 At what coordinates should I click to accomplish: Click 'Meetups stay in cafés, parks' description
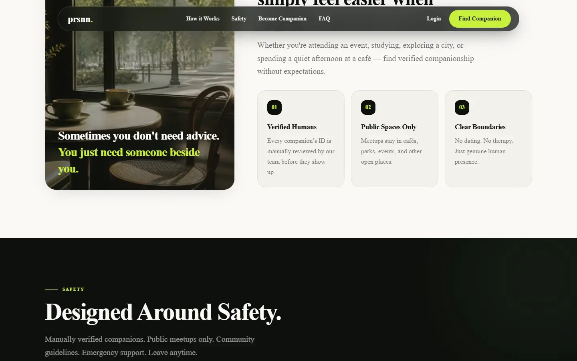(x=391, y=151)
